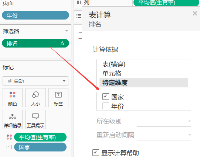The height and width of the screenshot is (157, 200).
Task: Open the 标签 label marks card
Action: click(58, 98)
